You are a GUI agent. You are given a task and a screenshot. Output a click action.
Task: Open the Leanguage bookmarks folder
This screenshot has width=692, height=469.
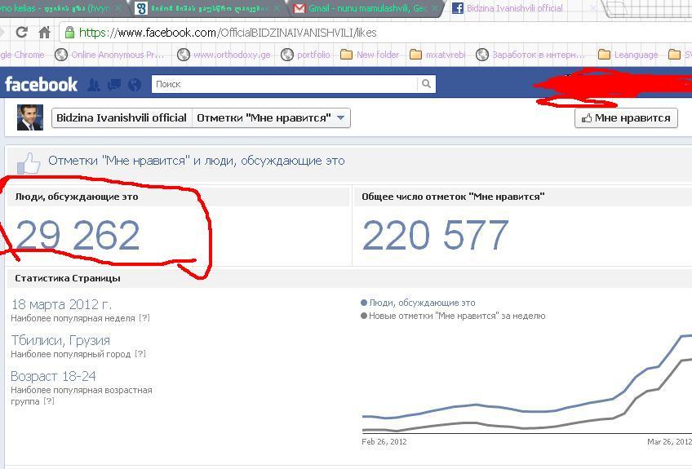pos(628,55)
